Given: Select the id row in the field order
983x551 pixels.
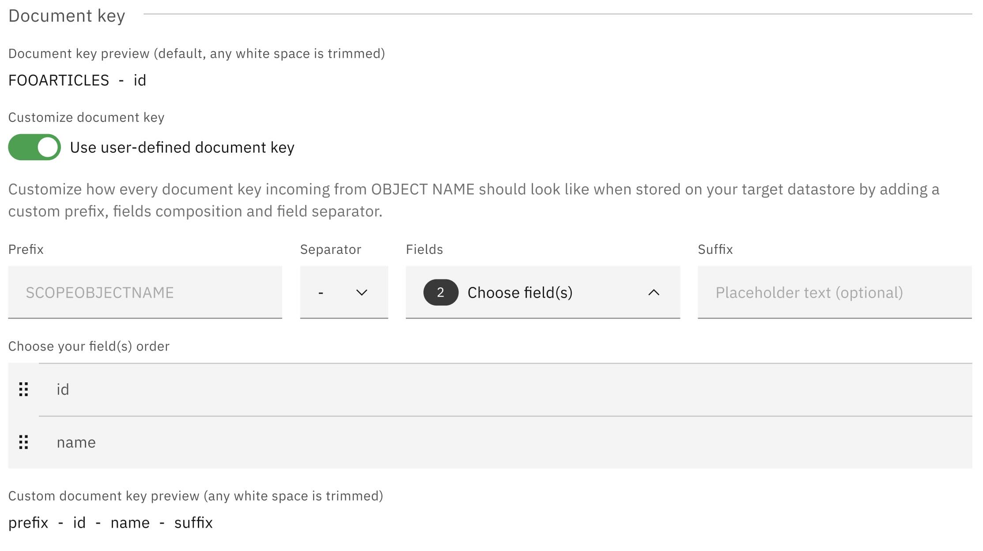Looking at the screenshot, I should tap(505, 389).
